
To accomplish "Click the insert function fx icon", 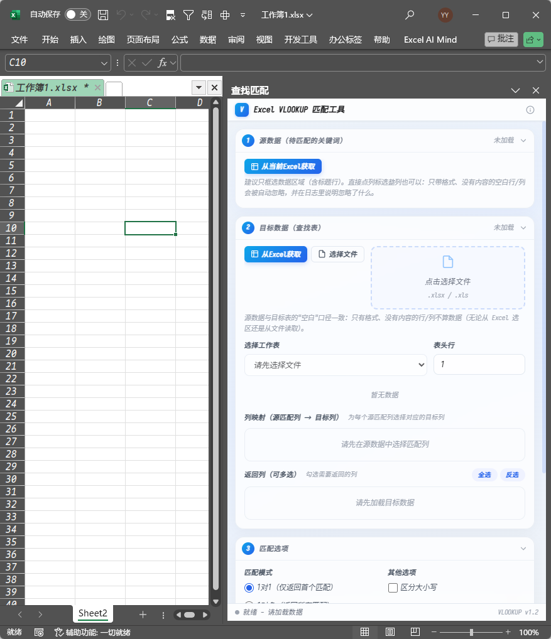I will (x=162, y=63).
